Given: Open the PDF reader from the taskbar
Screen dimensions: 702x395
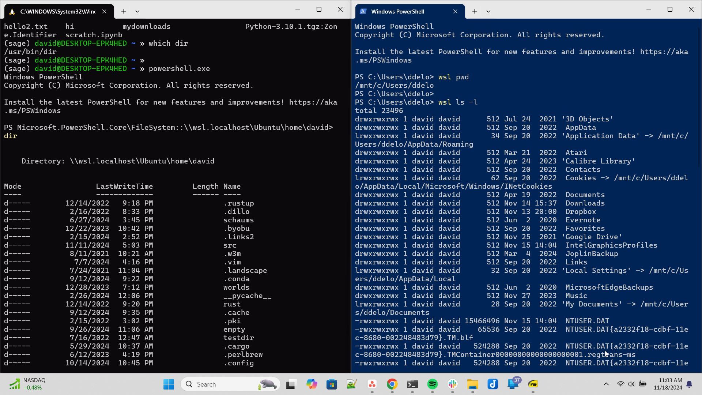Looking at the screenshot, I should 533,384.
